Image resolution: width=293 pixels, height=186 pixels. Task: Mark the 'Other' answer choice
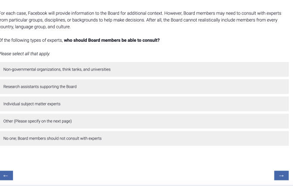[x=144, y=121]
